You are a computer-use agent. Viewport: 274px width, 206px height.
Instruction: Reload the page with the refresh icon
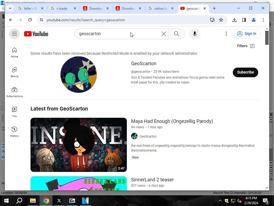pos(30,20)
